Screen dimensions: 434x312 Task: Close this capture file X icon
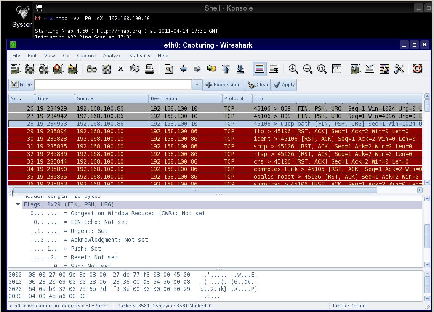coord(120,69)
